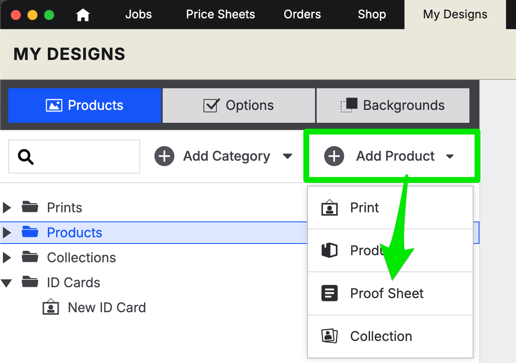Open the Price Sheets menu

tap(221, 15)
